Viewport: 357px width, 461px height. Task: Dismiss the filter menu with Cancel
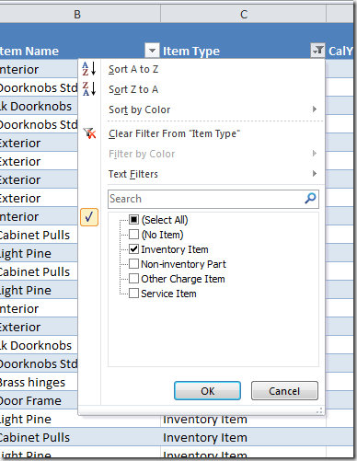point(284,391)
